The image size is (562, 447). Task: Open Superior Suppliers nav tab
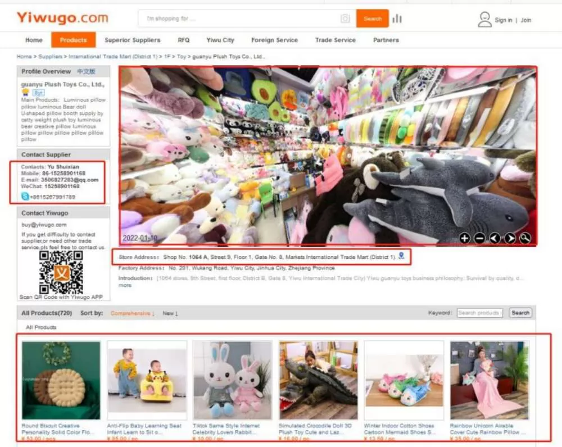(x=133, y=40)
